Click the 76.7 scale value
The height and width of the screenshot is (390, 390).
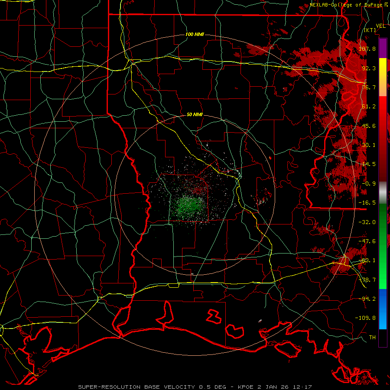click(369, 87)
